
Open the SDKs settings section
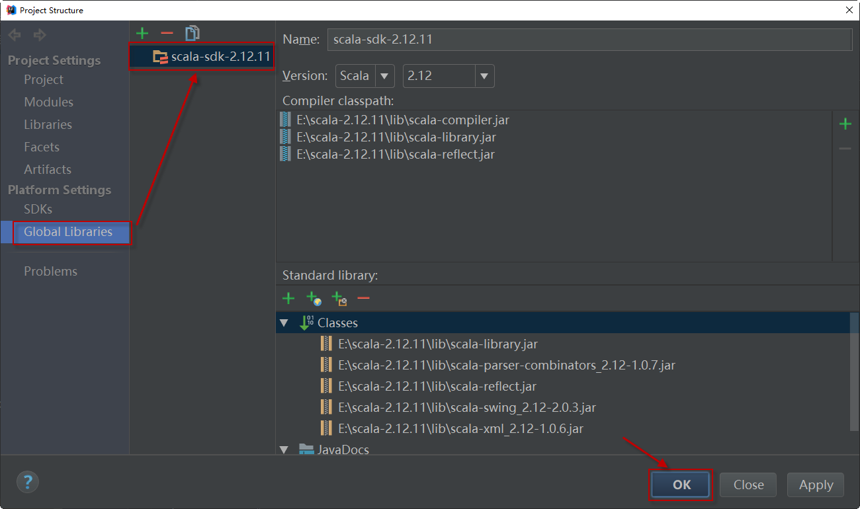coord(38,209)
